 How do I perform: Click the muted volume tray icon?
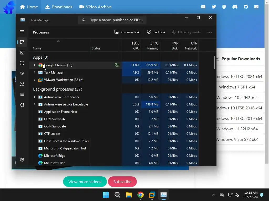click(237, 195)
